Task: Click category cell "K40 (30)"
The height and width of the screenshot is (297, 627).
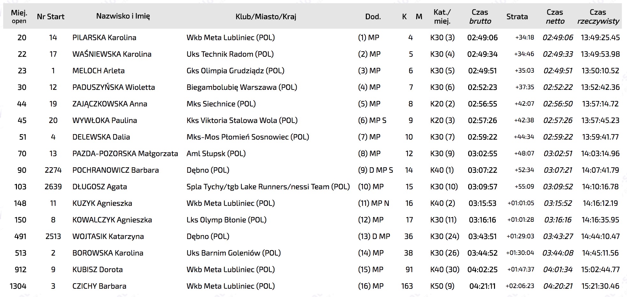Action: 445,270
